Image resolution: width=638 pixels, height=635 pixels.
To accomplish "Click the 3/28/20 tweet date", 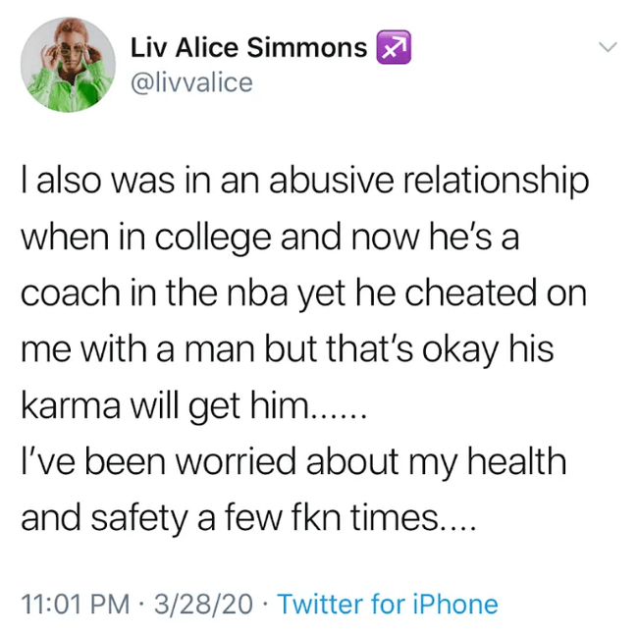I will coord(205,604).
